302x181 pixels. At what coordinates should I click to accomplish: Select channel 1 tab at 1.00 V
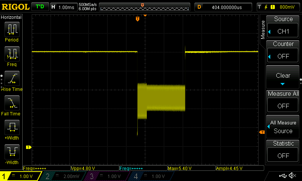(x=21, y=176)
